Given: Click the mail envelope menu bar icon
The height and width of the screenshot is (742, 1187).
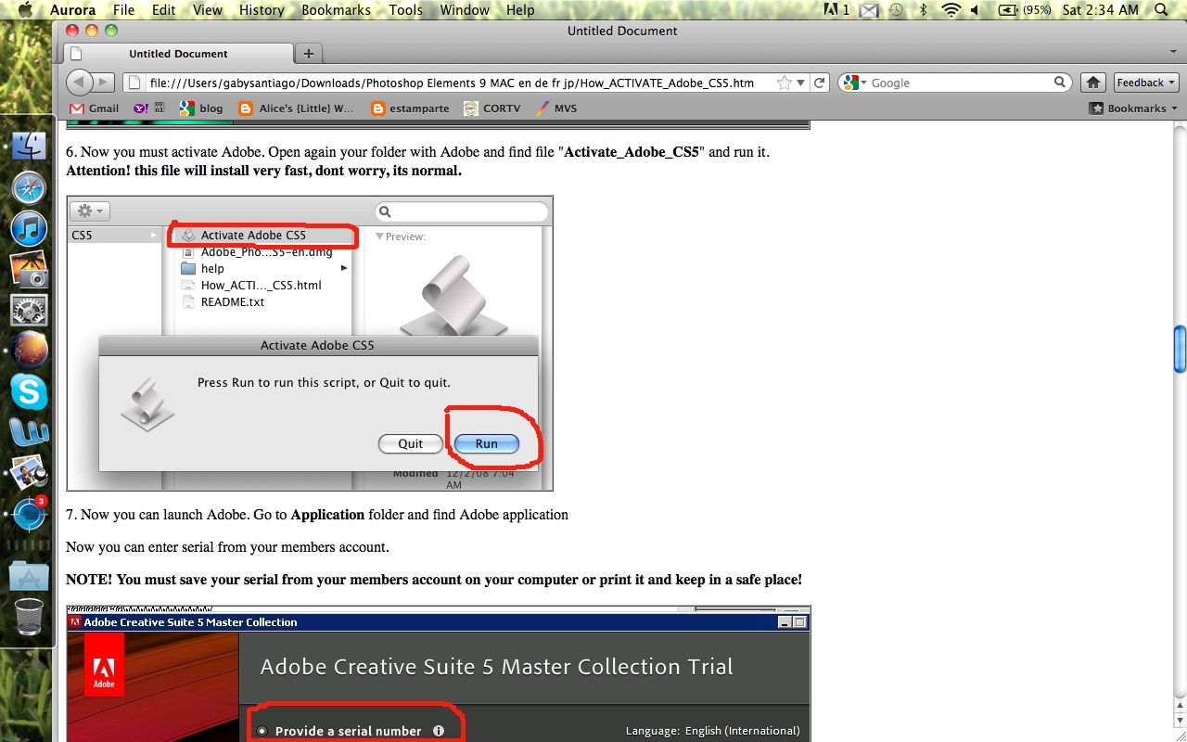Looking at the screenshot, I should (x=869, y=10).
